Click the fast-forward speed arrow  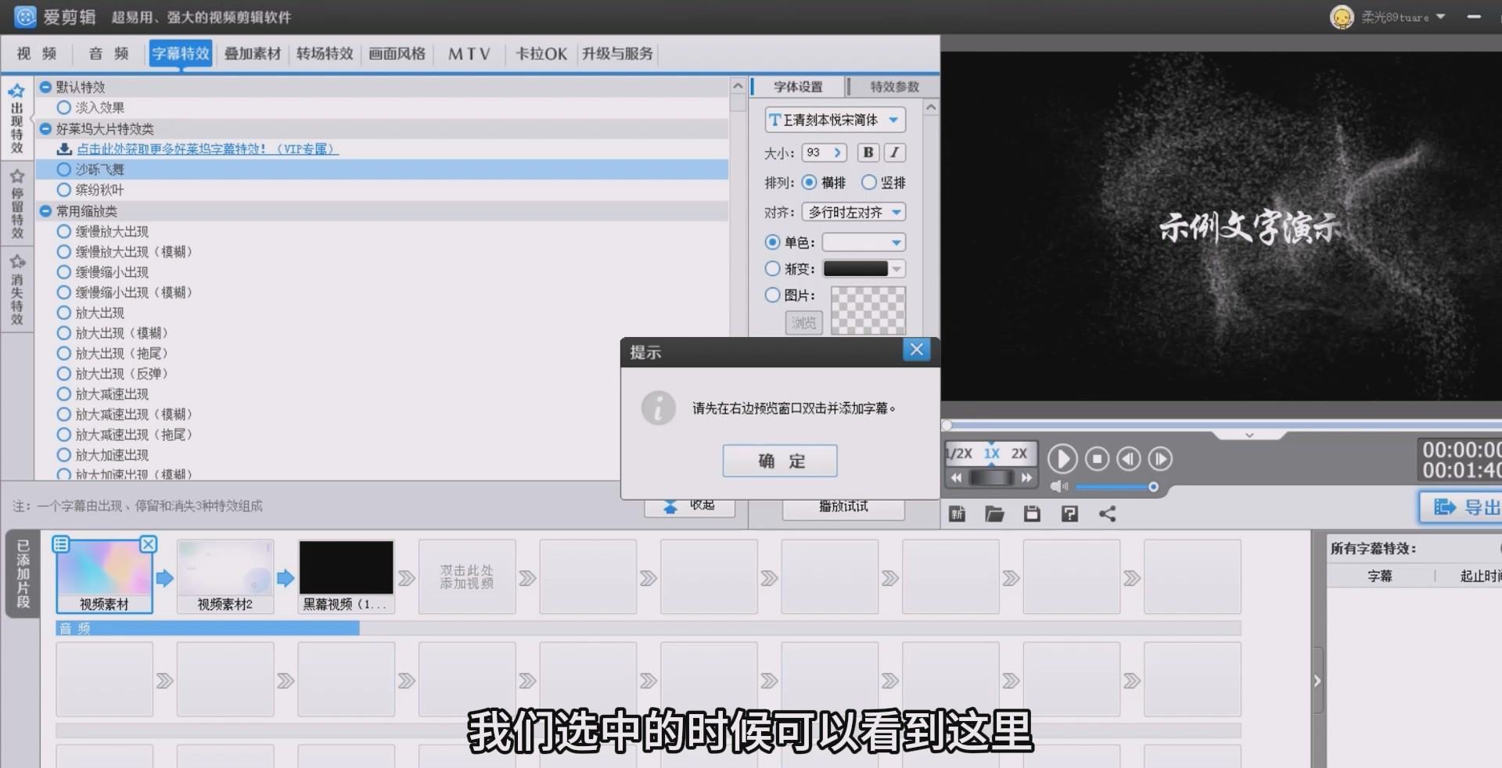1026,478
